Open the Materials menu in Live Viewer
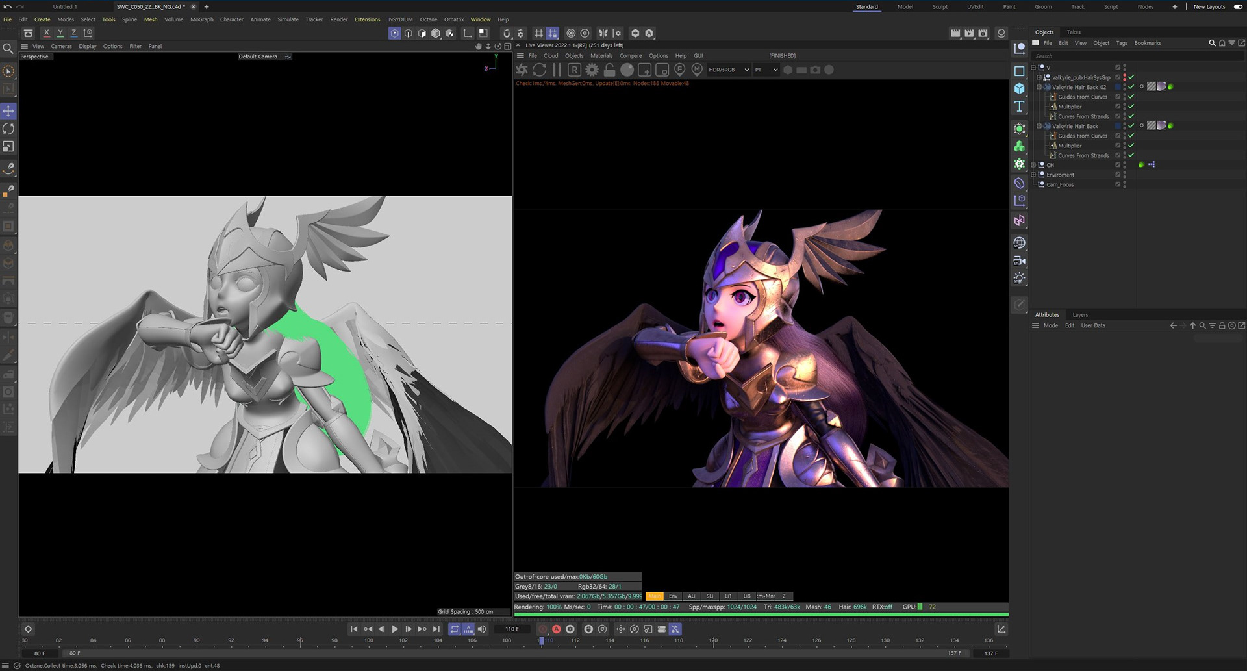The height and width of the screenshot is (671, 1247). 601,55
